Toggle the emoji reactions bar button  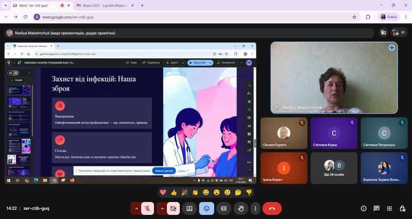pos(207,209)
